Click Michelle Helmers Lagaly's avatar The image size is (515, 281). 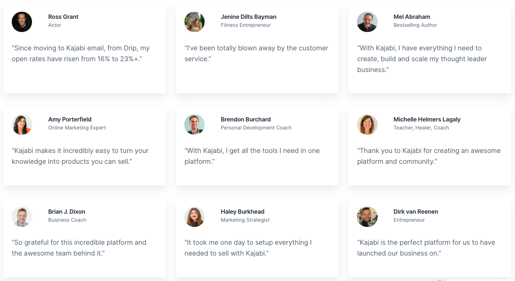[367, 125]
